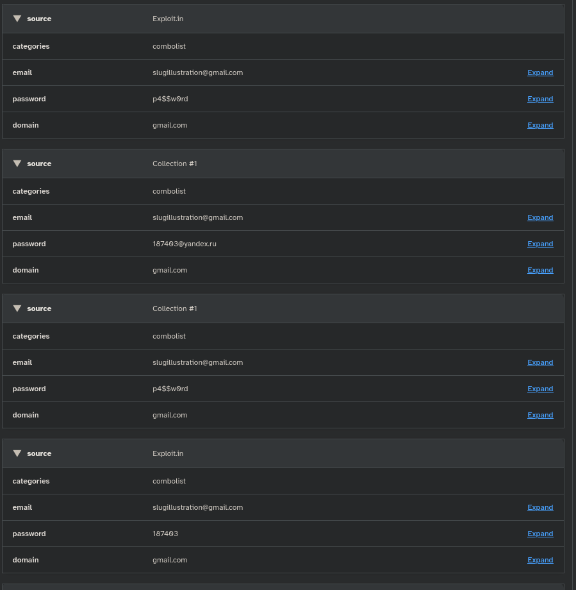Expand domain in the second Collection #1 record
This screenshot has width=576, height=590.
coord(539,415)
